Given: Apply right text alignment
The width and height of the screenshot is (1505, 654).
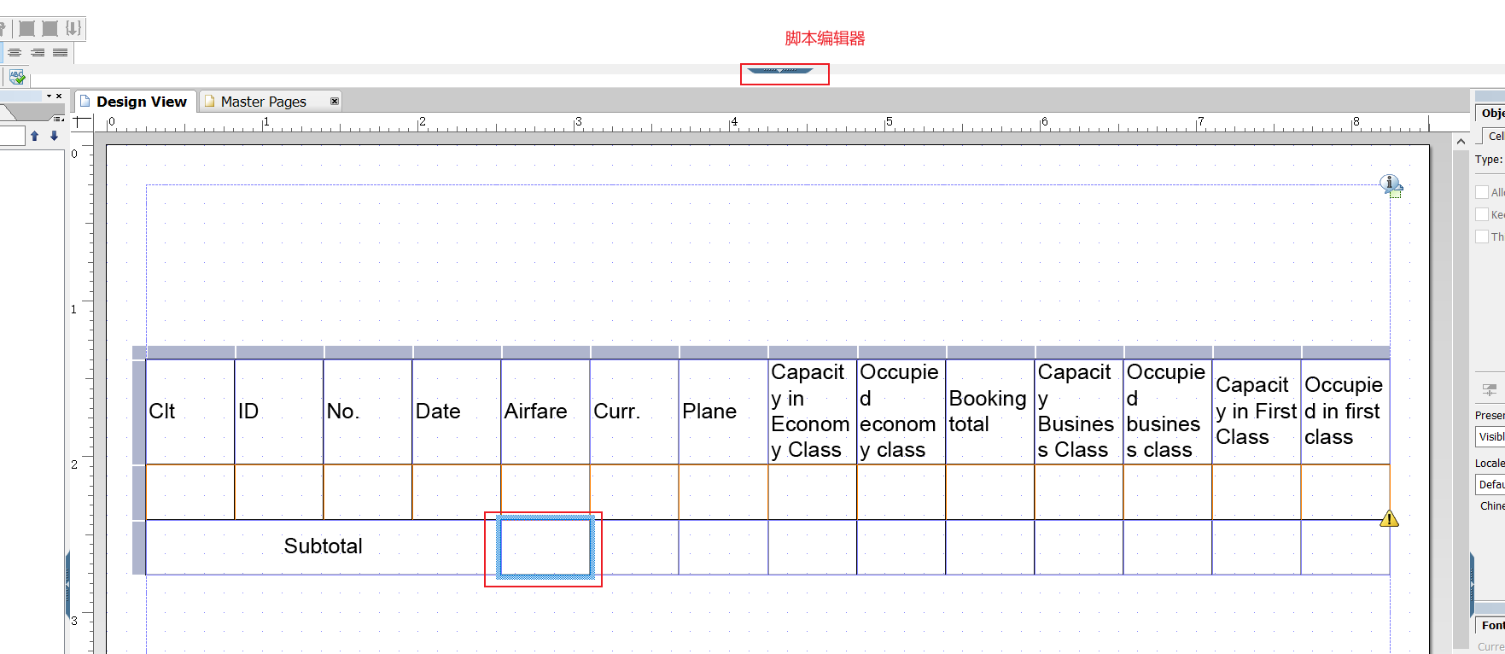Looking at the screenshot, I should coord(38,53).
